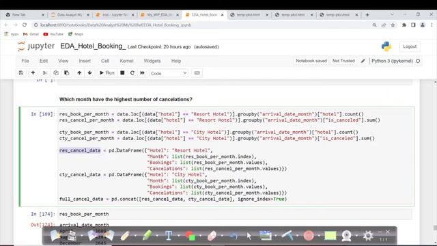The width and height of the screenshot is (437, 246).
Task: Paste cells below
Action: pyautogui.click(x=67, y=73)
